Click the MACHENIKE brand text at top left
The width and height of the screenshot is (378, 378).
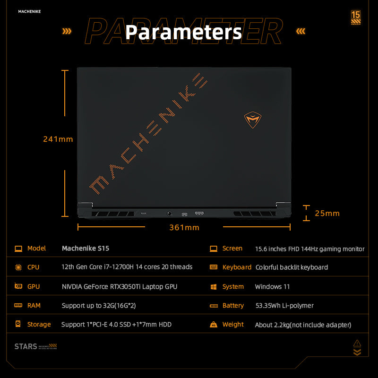[29, 11]
